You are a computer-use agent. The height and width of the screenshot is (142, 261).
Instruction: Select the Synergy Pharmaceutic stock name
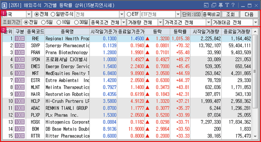coord(67,46)
